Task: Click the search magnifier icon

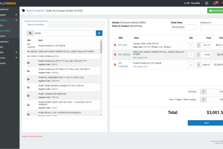Action: click(x=30, y=33)
